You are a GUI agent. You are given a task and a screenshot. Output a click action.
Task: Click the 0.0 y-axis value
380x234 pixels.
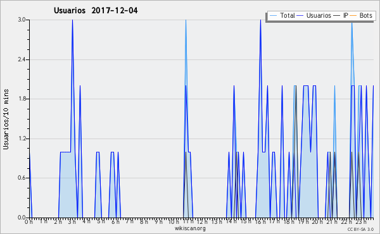(x=22, y=218)
